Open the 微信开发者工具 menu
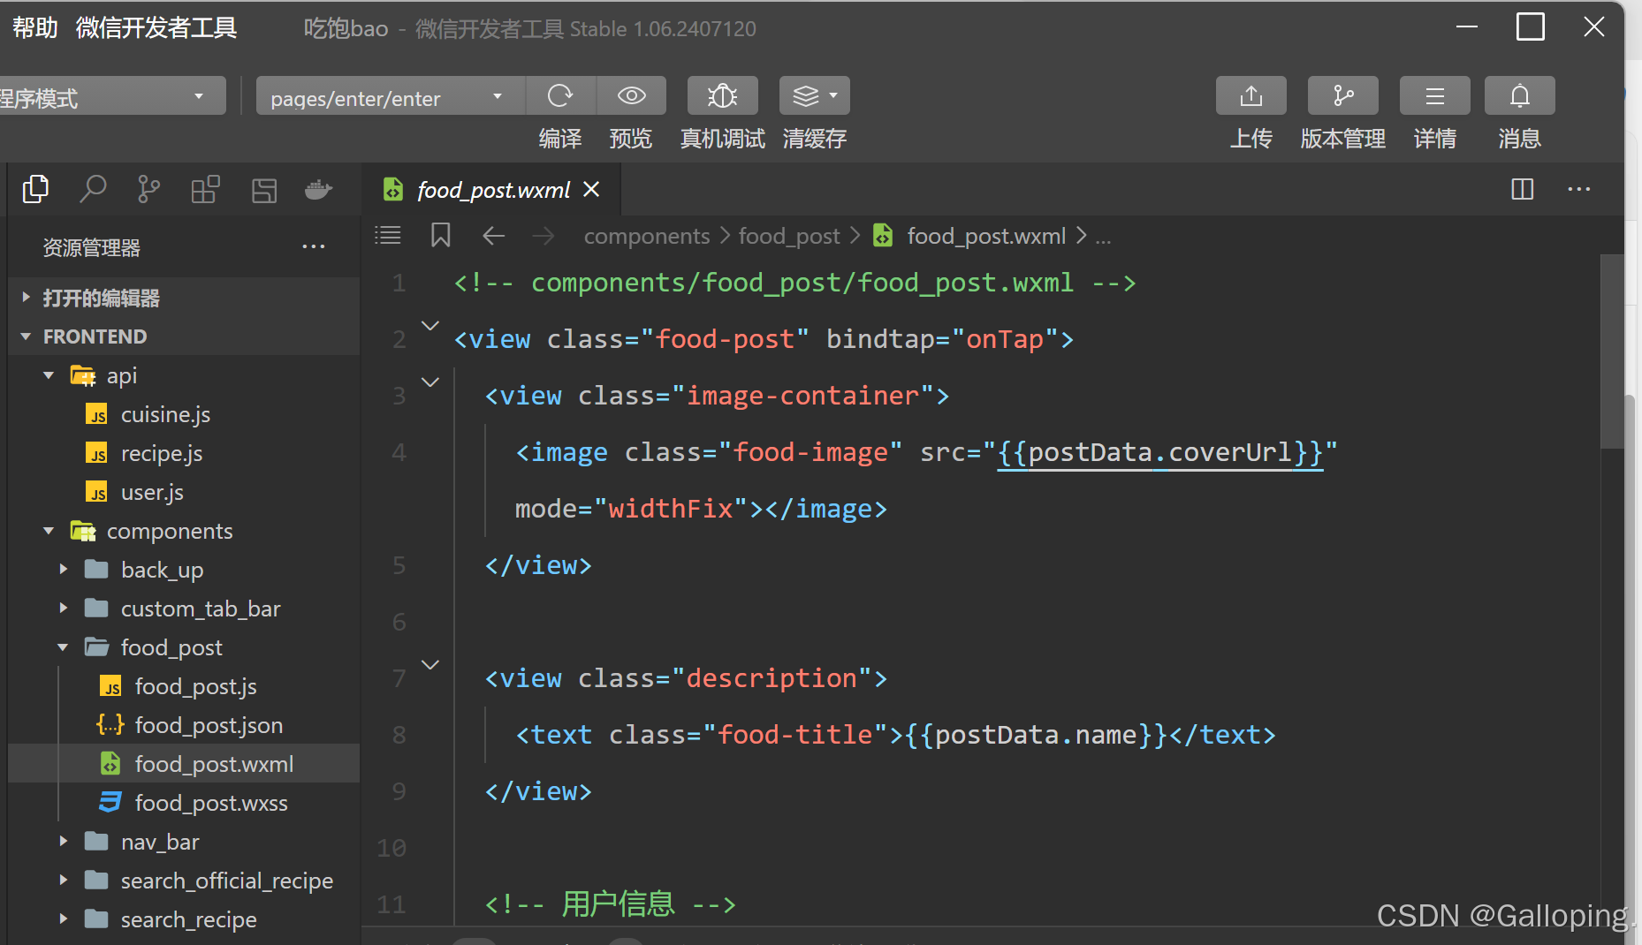The height and width of the screenshot is (945, 1642). (x=156, y=28)
